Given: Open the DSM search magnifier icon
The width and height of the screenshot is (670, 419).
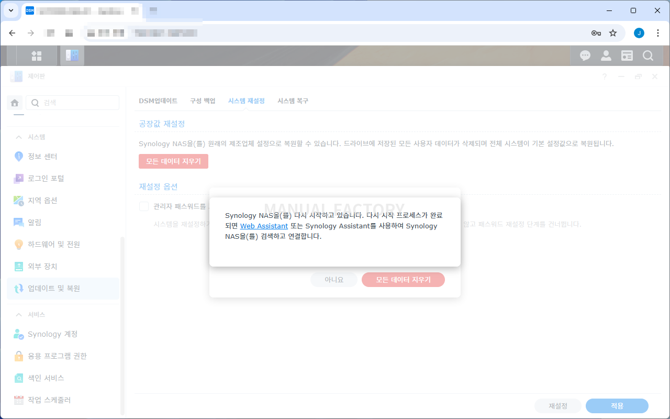Looking at the screenshot, I should coord(648,56).
